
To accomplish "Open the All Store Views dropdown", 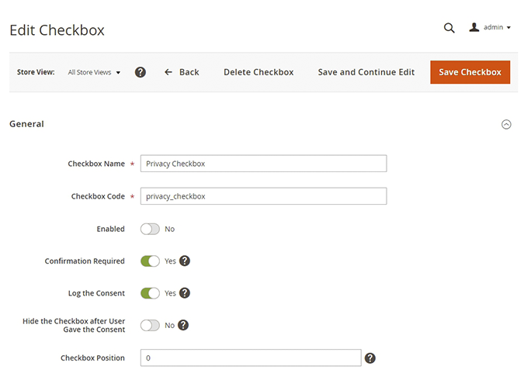I will tap(94, 72).
